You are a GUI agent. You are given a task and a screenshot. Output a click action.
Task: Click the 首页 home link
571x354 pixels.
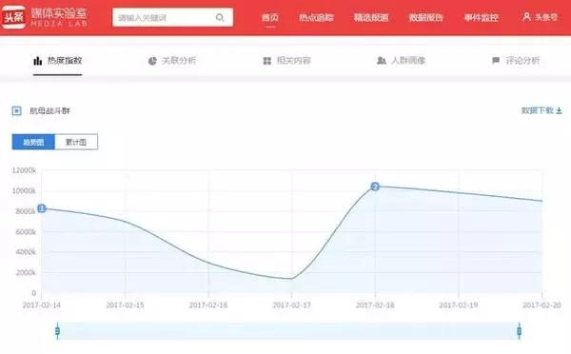270,17
